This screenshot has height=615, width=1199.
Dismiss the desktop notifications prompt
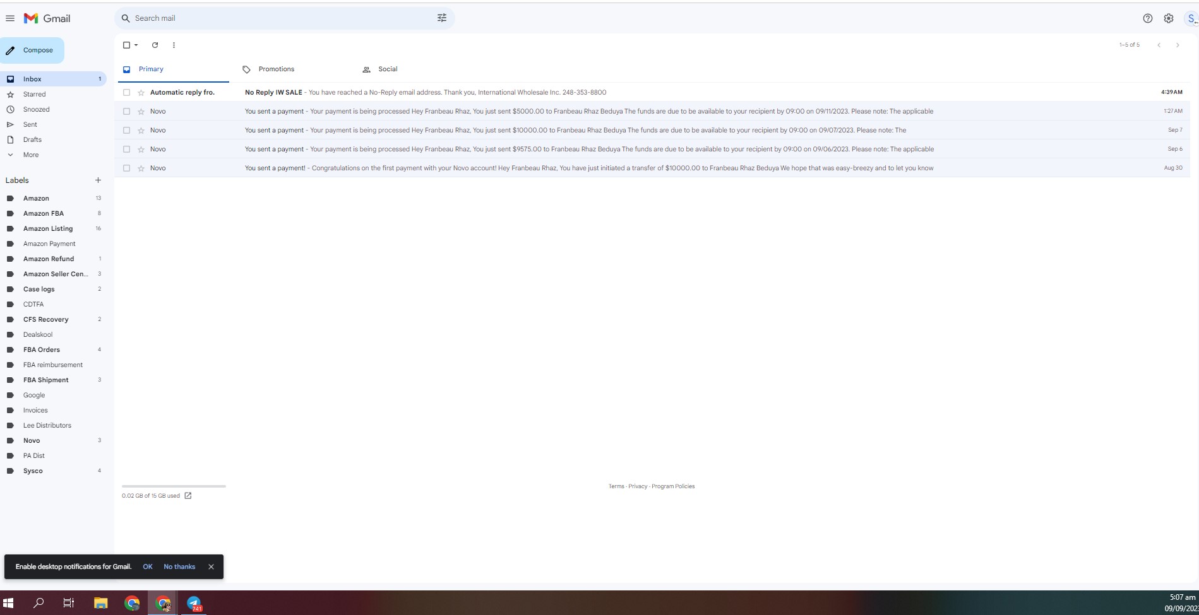(x=211, y=566)
